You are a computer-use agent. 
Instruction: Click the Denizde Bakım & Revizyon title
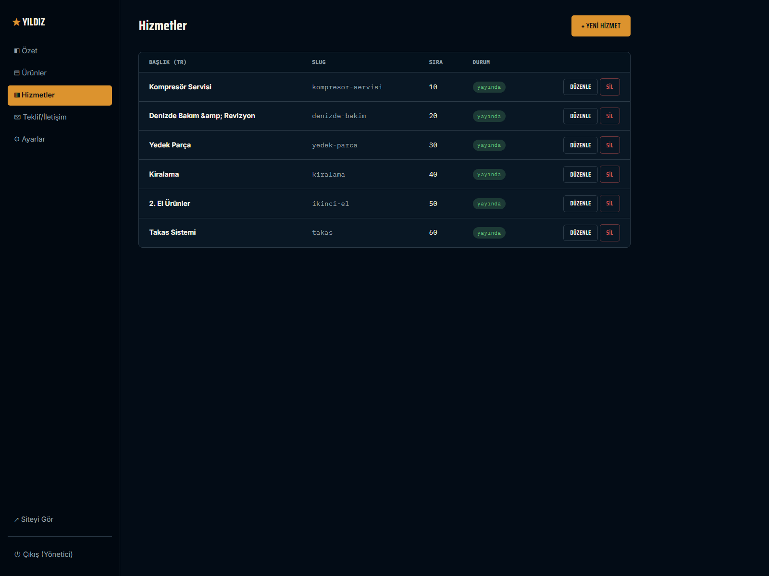pyautogui.click(x=202, y=116)
